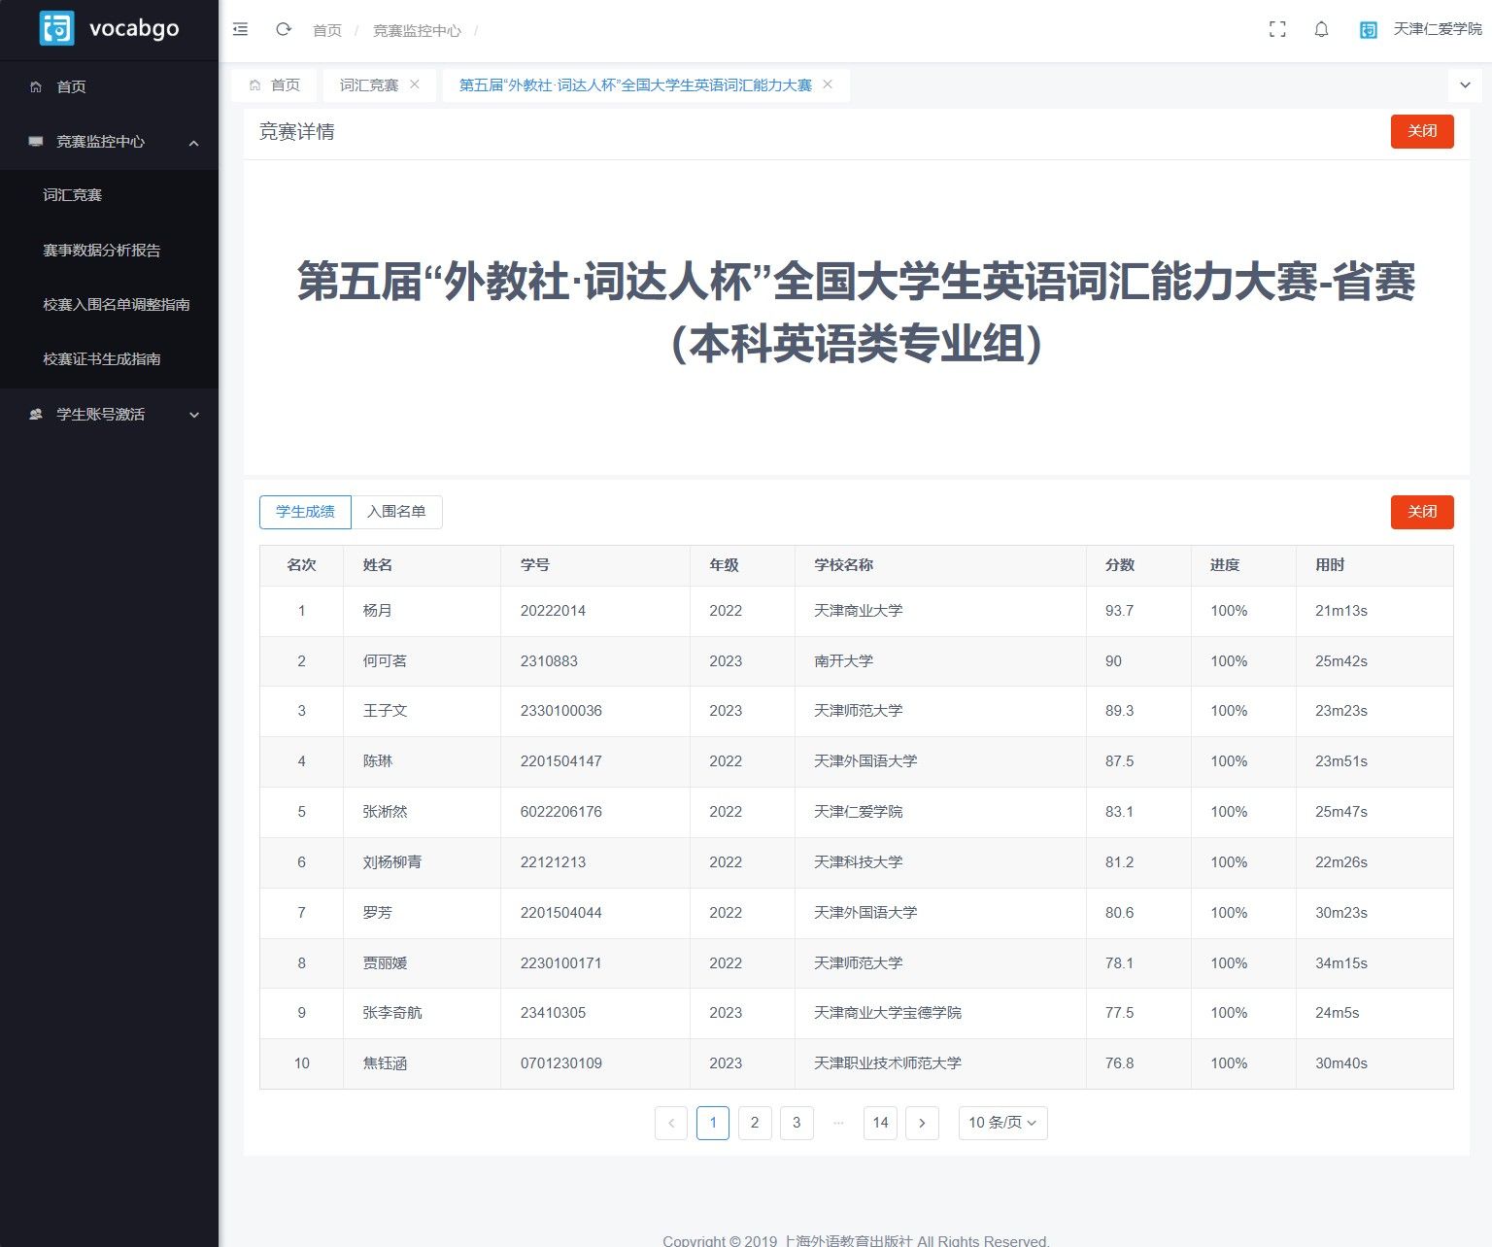
Task: Click score 93.7 in the table
Action: [1119, 611]
